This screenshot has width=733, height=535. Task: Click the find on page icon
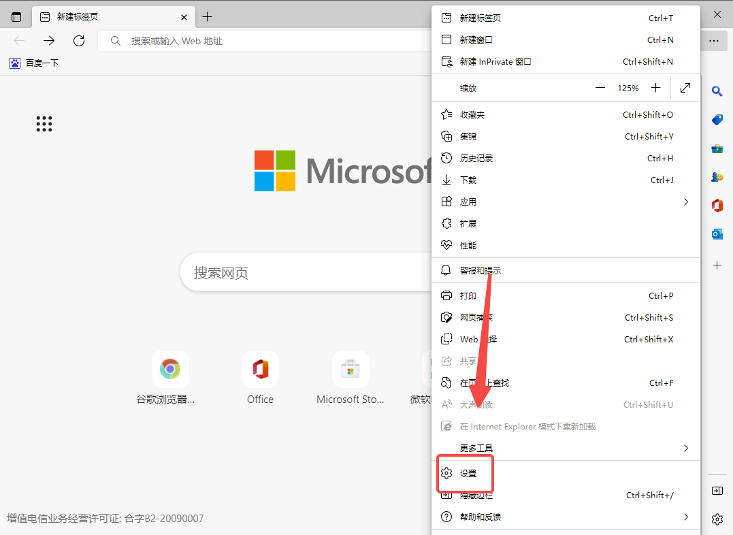tap(446, 383)
